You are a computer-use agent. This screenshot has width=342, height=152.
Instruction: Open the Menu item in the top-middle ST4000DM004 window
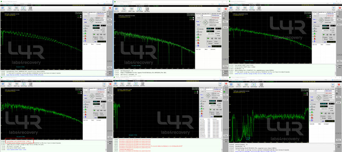coord(115,4)
